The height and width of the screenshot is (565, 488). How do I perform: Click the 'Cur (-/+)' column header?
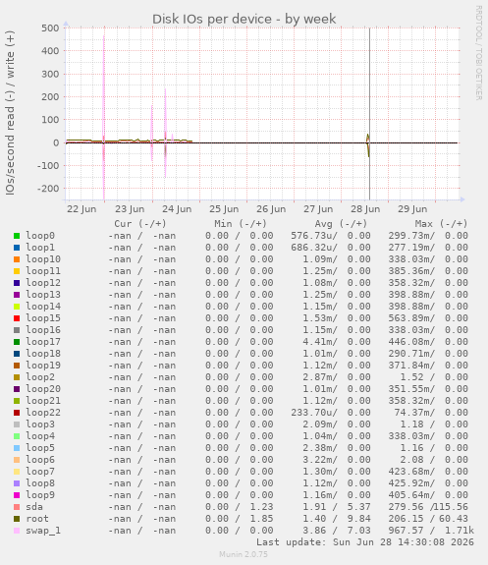pyautogui.click(x=140, y=224)
